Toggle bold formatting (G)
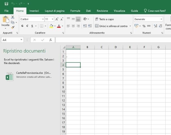 click(x=22, y=26)
